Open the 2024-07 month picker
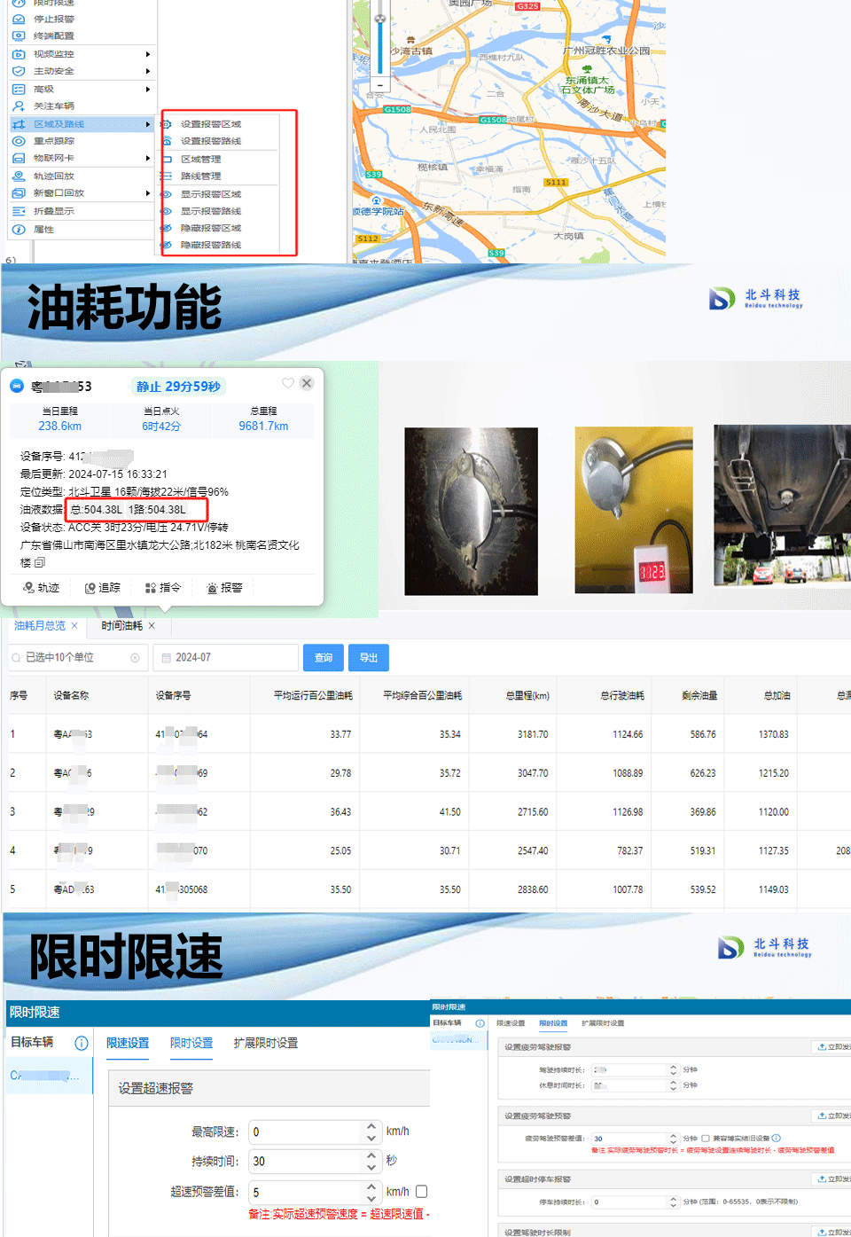This screenshot has width=851, height=1237. coord(226,658)
